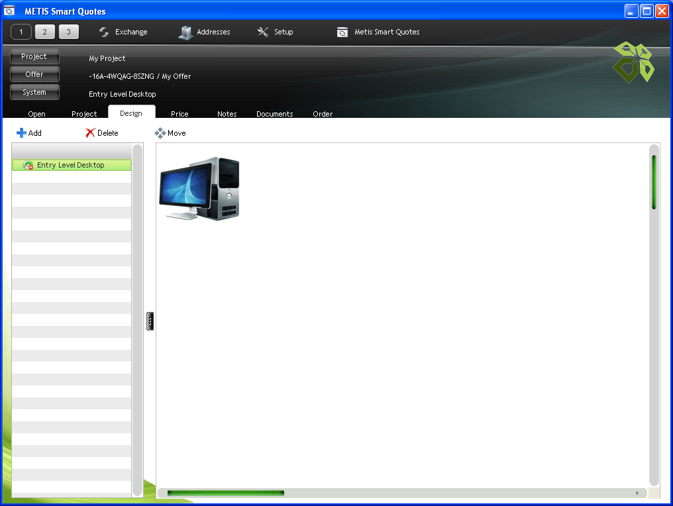Select view button 2
Viewport: 673px width, 506px height.
coord(44,32)
